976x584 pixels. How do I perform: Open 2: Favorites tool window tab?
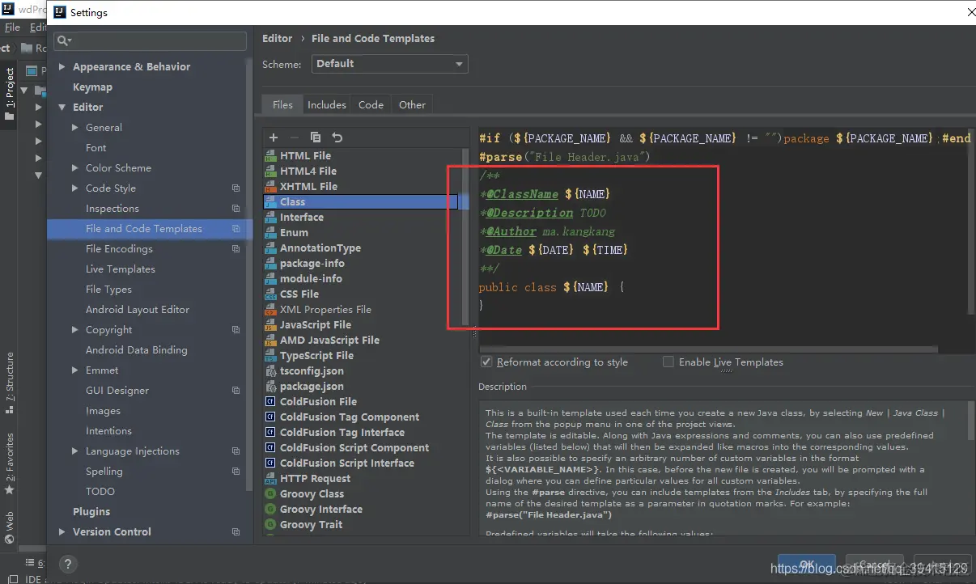[9, 465]
